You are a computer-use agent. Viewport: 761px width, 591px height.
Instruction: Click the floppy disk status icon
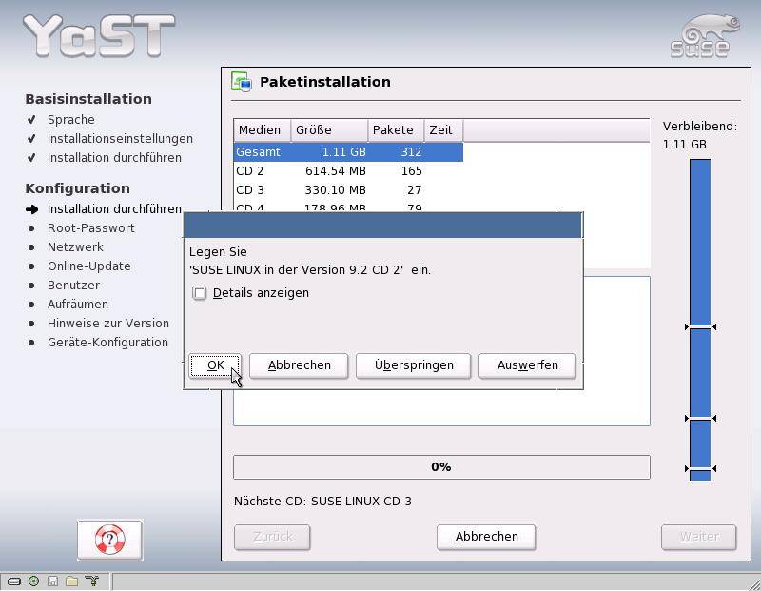point(52,581)
